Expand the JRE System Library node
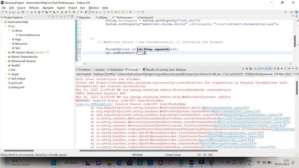 pyautogui.click(x=6, y=52)
